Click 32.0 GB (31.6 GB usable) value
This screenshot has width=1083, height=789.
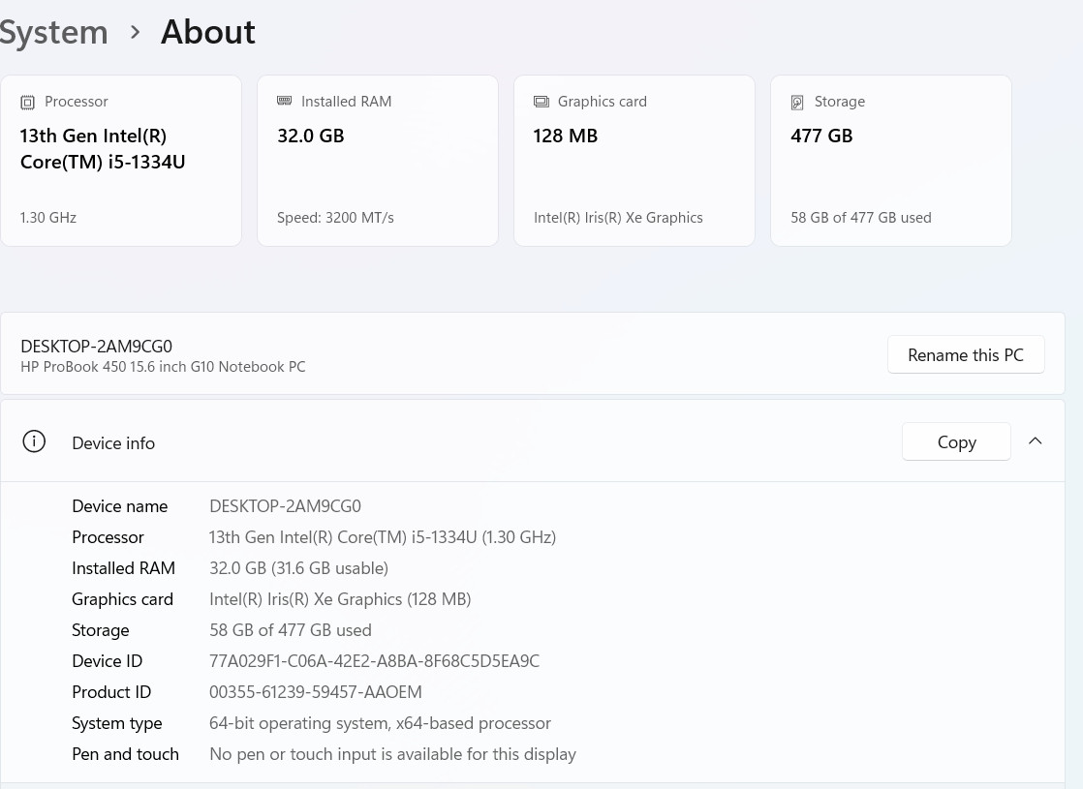click(299, 568)
